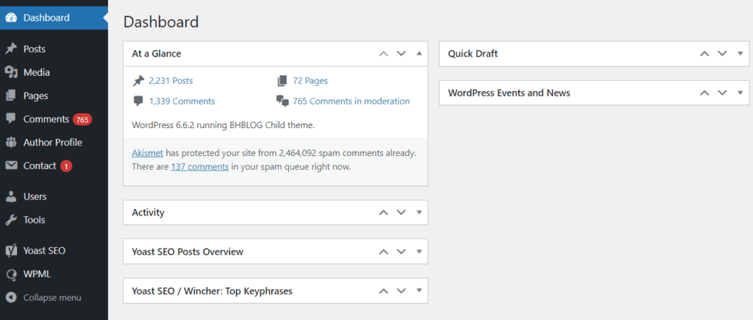The image size is (753, 320).
Task: Open the Pages menu item
Action: [54, 96]
